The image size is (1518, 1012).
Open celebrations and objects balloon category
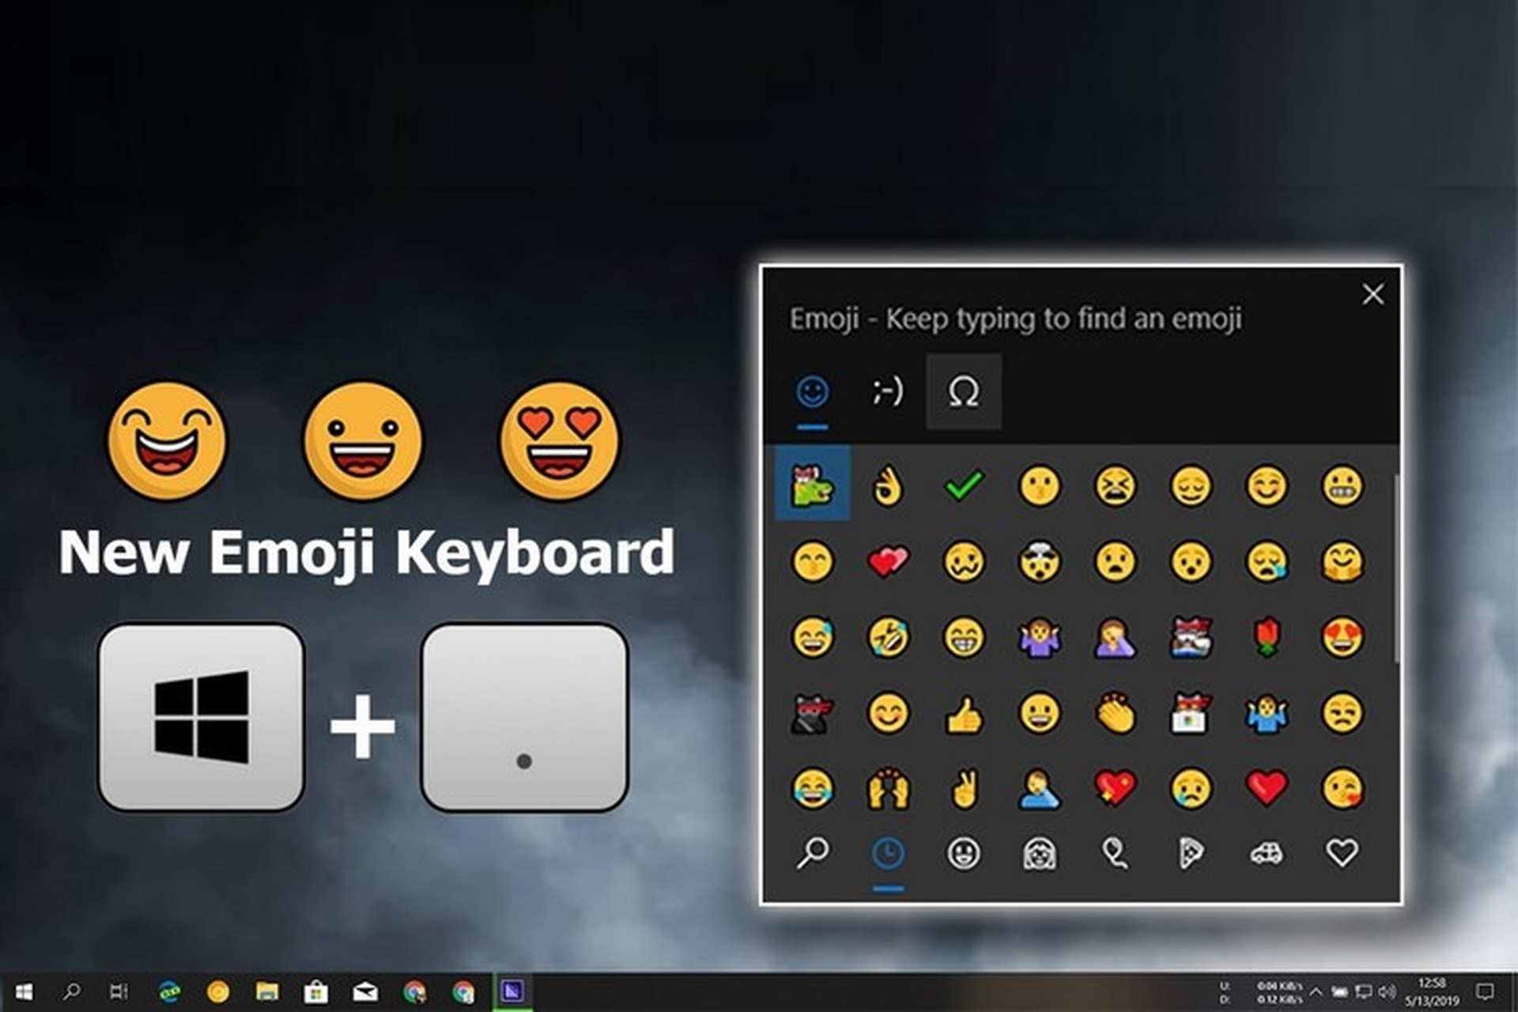coord(1116,853)
